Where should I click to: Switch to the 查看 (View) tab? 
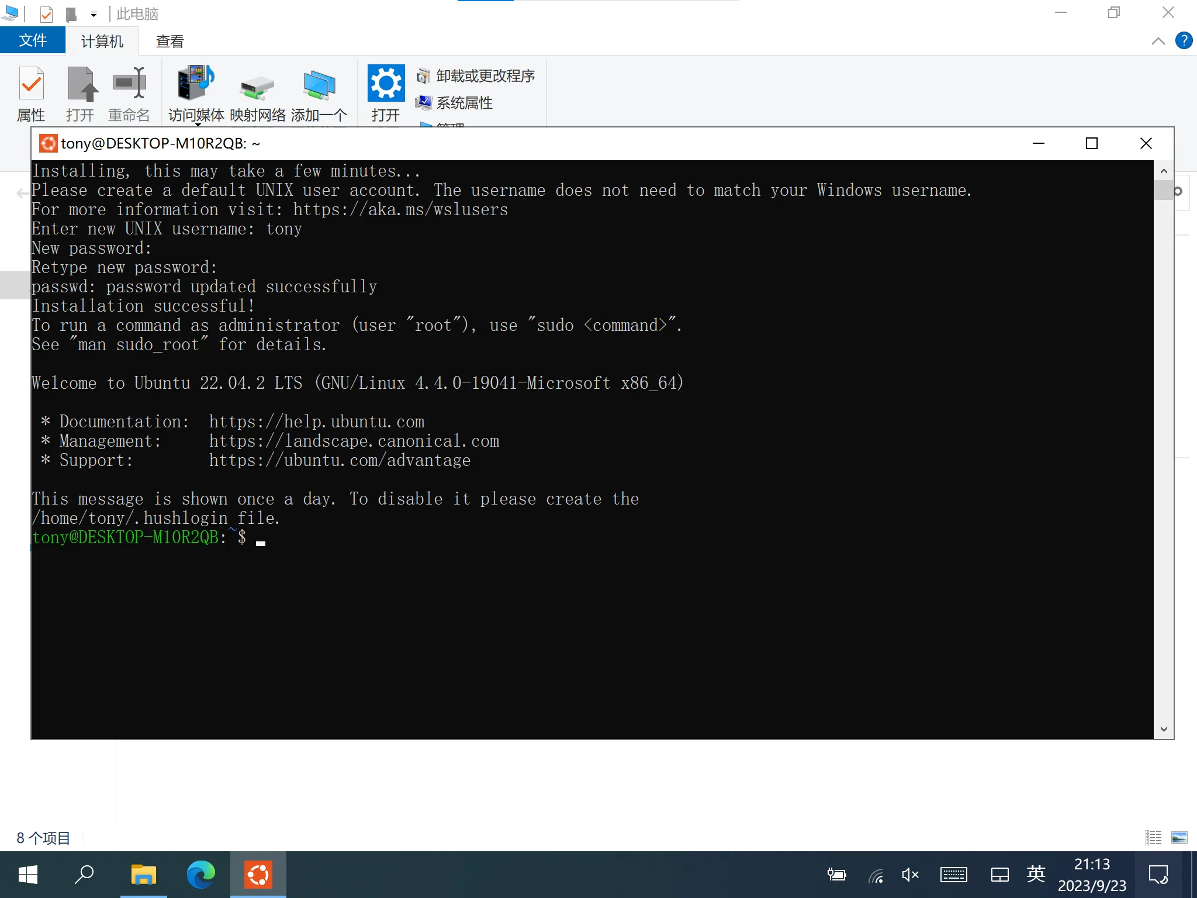click(x=170, y=41)
